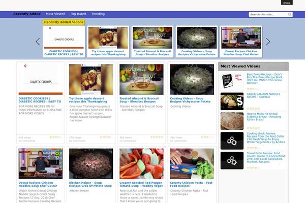Screen dimensions: 305x203
Task: Rate Toasted Almond Broccoli Soup stars
Action: pyautogui.click(x=157, y=137)
